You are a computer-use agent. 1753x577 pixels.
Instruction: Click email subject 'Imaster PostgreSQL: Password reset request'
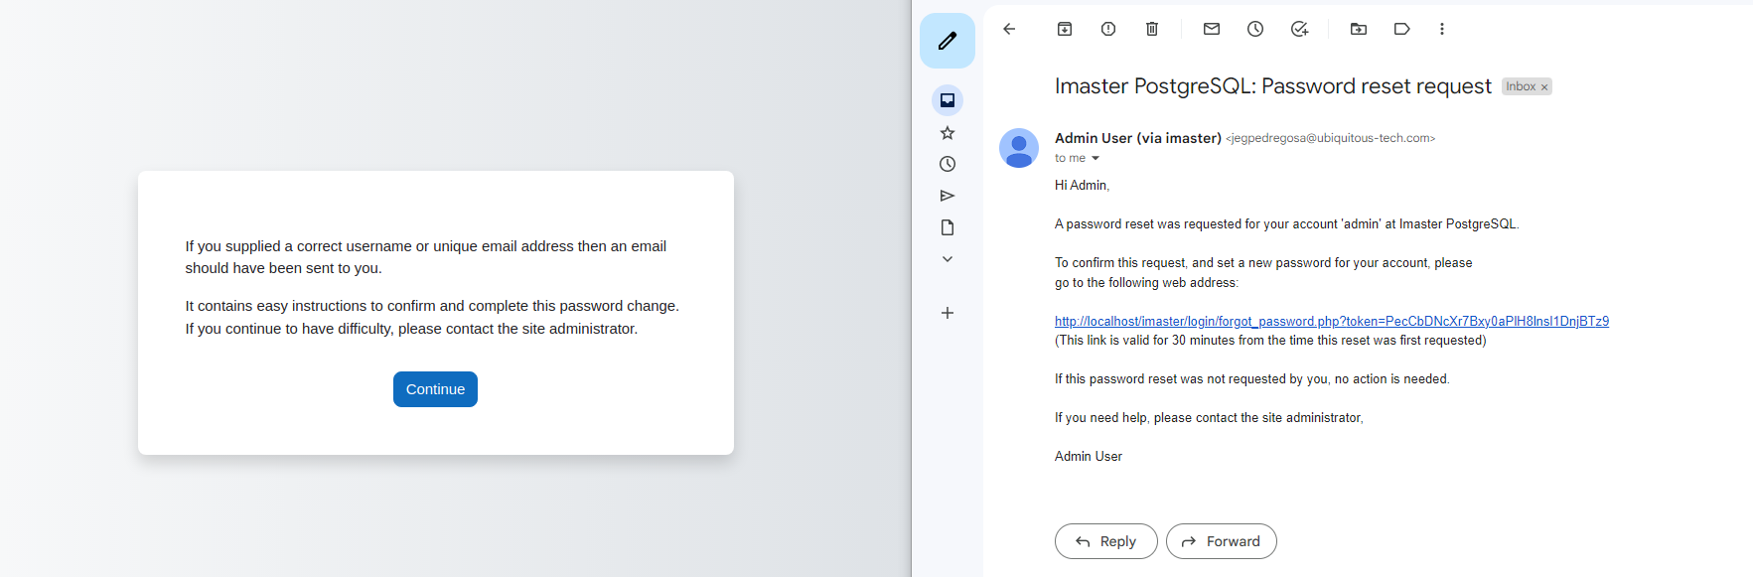1273,86
